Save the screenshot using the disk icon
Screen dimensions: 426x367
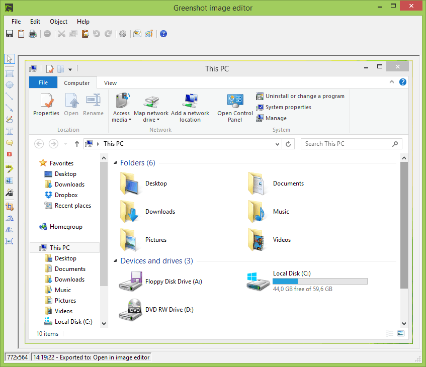point(9,34)
